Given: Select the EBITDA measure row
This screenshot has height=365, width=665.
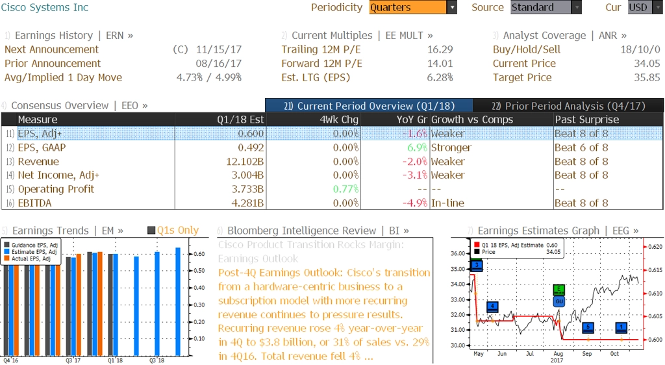Looking at the screenshot, I should click(x=332, y=203).
